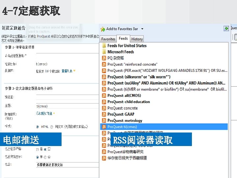The width and height of the screenshot is (237, 178).
Task: Click RSS icon of 华尔街日报关于西藏报道 feed
Action: click(104, 158)
